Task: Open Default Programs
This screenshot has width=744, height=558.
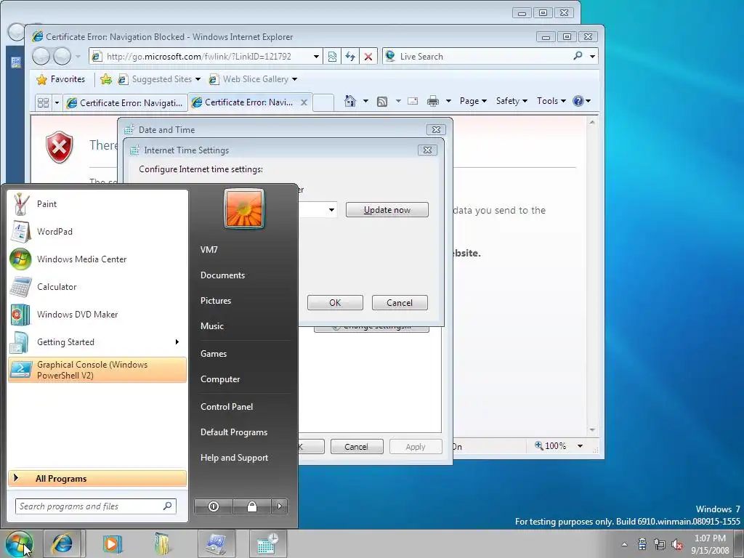Action: pos(234,432)
